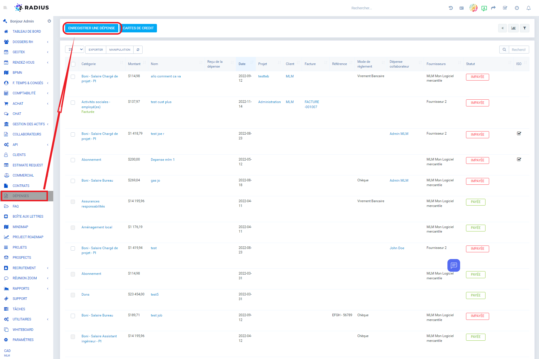Open Collaborateurs in sidebar
539x359 pixels.
[x=26, y=134]
